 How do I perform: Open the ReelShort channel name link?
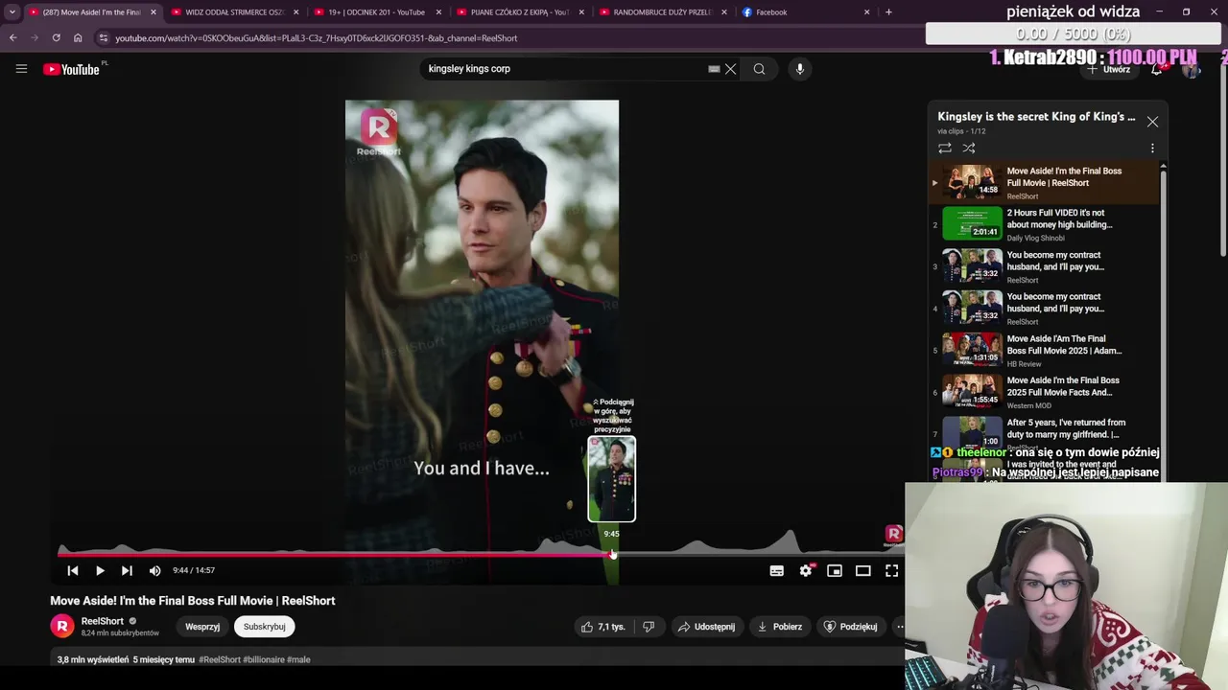pos(103,621)
